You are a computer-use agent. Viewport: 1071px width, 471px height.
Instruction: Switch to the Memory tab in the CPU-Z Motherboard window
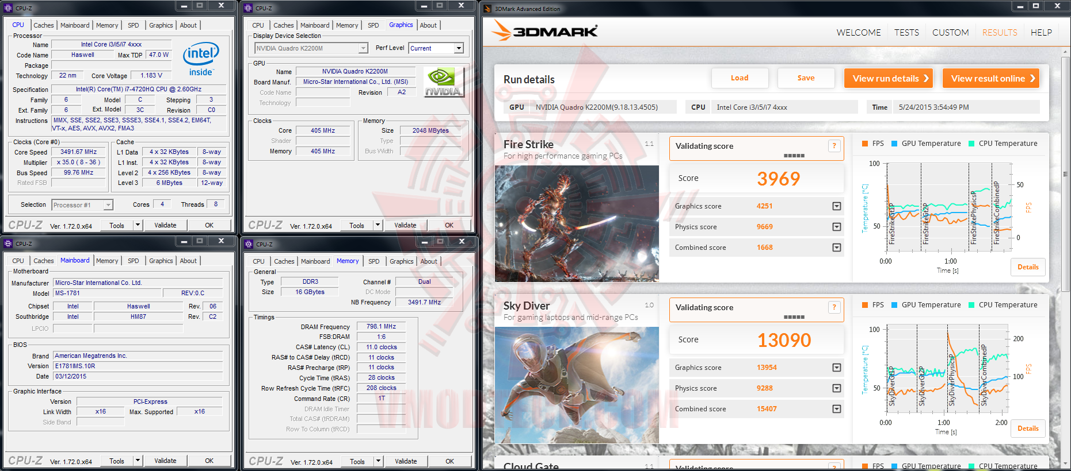(x=107, y=261)
